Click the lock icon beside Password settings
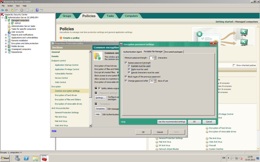The width and height of the screenshot is (260, 162). point(96,93)
